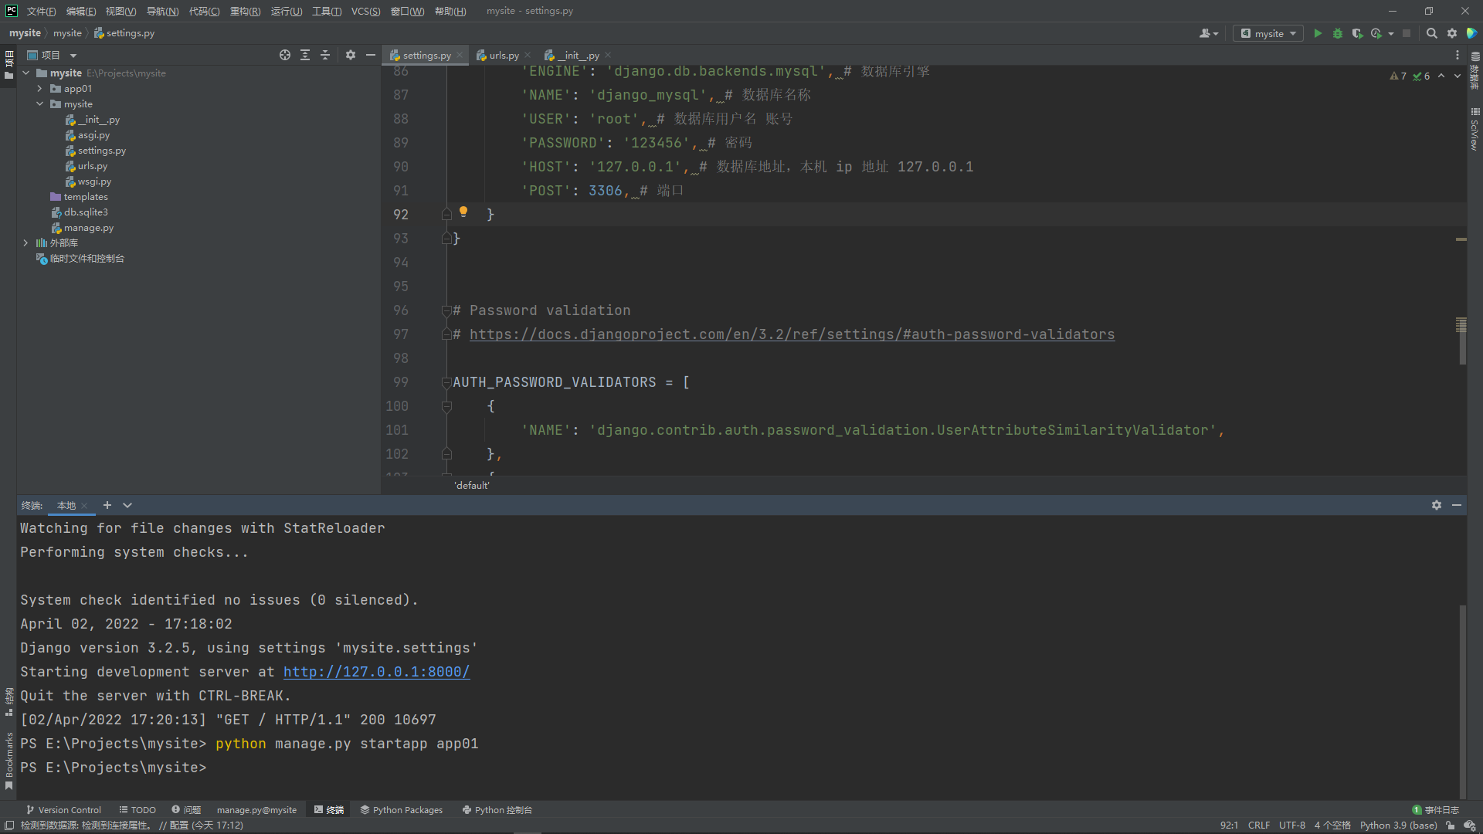Open the Django docs auth-password-validators link
Viewport: 1483px width, 834px height.
click(792, 334)
